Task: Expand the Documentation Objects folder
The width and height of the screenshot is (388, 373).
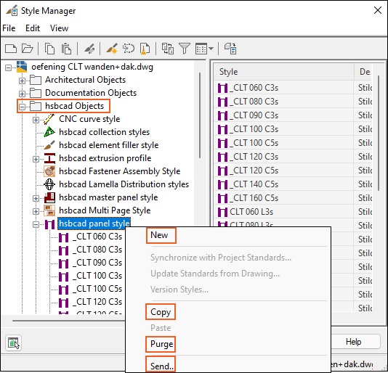Action: click(22, 94)
